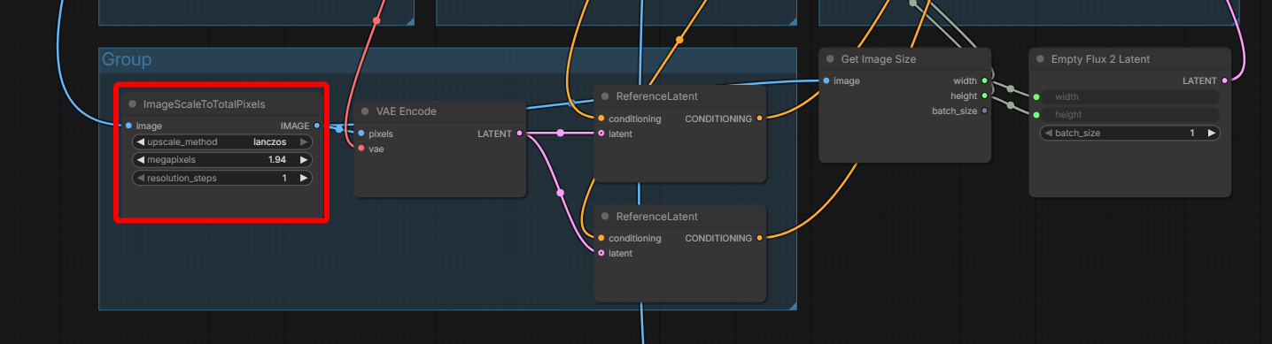Click conditioning input socket on lower ReferenceLatent
Viewport: 1272px width, 344px height.
tap(601, 238)
